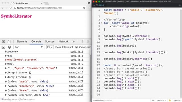Screen dimensions: 182x102
Task: Expand the value undefined done true object
Action: pyautogui.click(x=6, y=95)
